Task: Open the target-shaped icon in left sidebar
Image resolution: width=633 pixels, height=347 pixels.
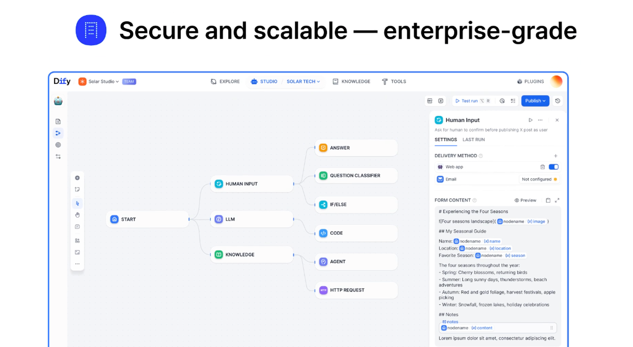Action: pos(58,145)
